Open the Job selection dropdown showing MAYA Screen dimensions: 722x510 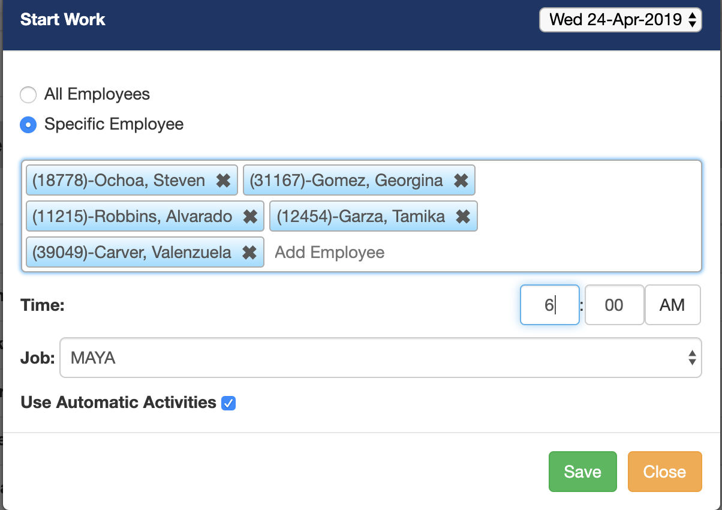[381, 358]
